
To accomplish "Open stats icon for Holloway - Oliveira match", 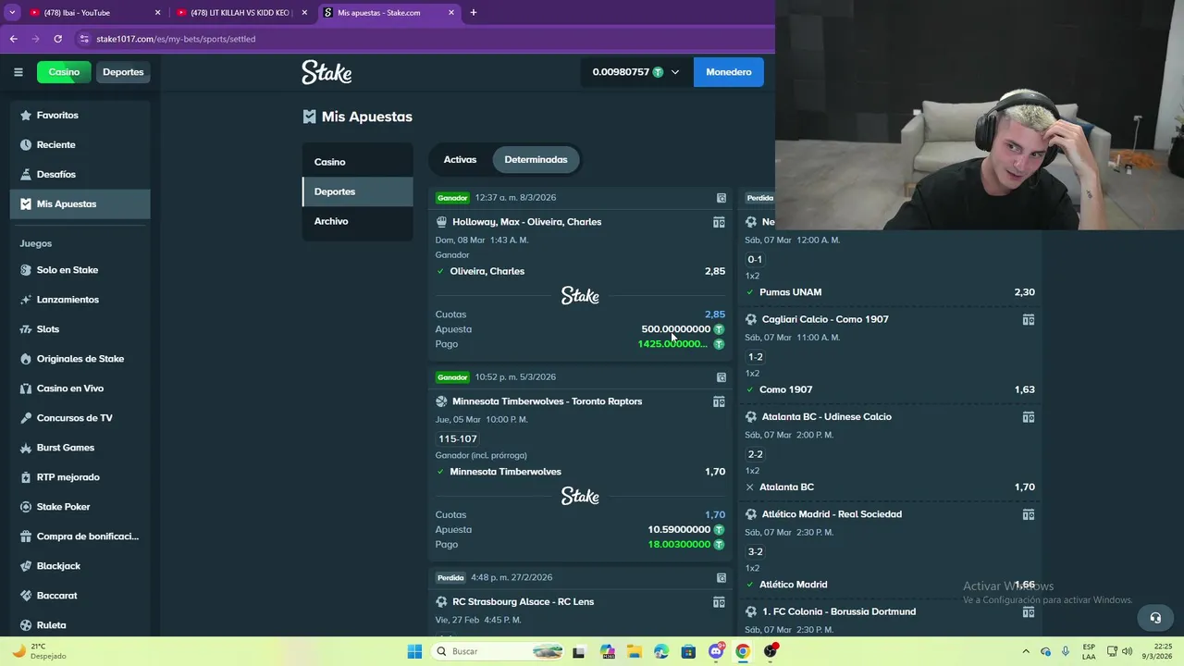I will coord(719,222).
